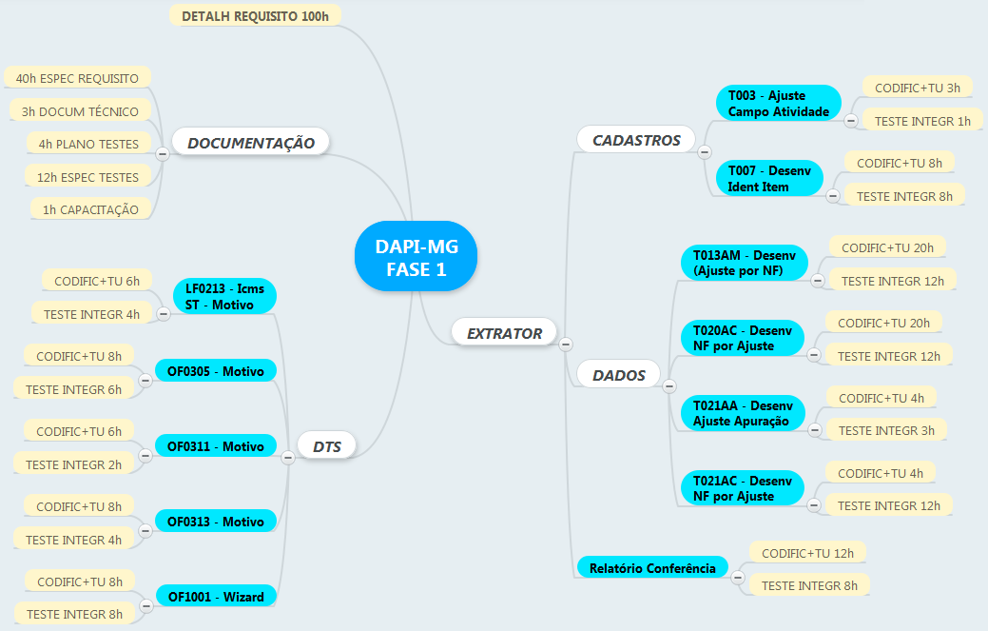This screenshot has height=631, width=988.
Task: Select CODIFIC+TU 8h under T007
Action: click(x=900, y=164)
